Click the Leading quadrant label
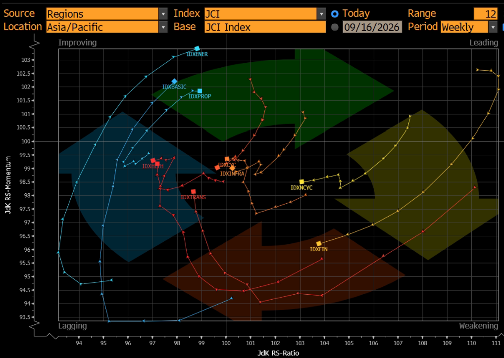This screenshot has width=504, height=358. [483, 43]
